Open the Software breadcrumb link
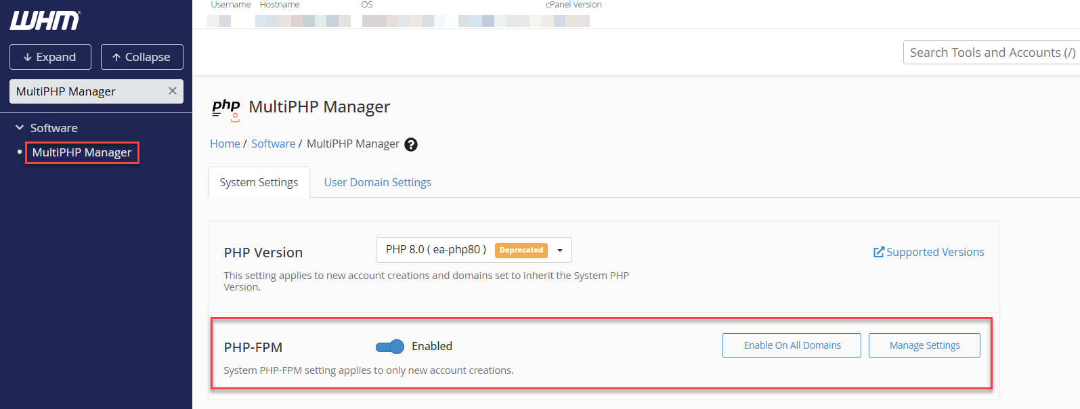 274,144
